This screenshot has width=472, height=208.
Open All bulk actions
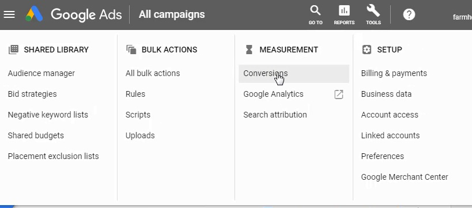pyautogui.click(x=153, y=73)
